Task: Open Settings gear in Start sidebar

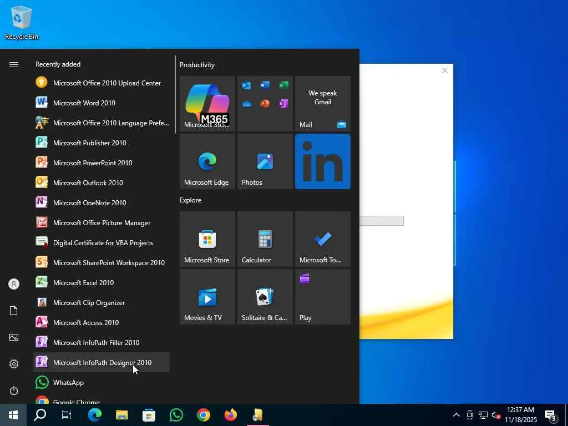Action: (14, 364)
